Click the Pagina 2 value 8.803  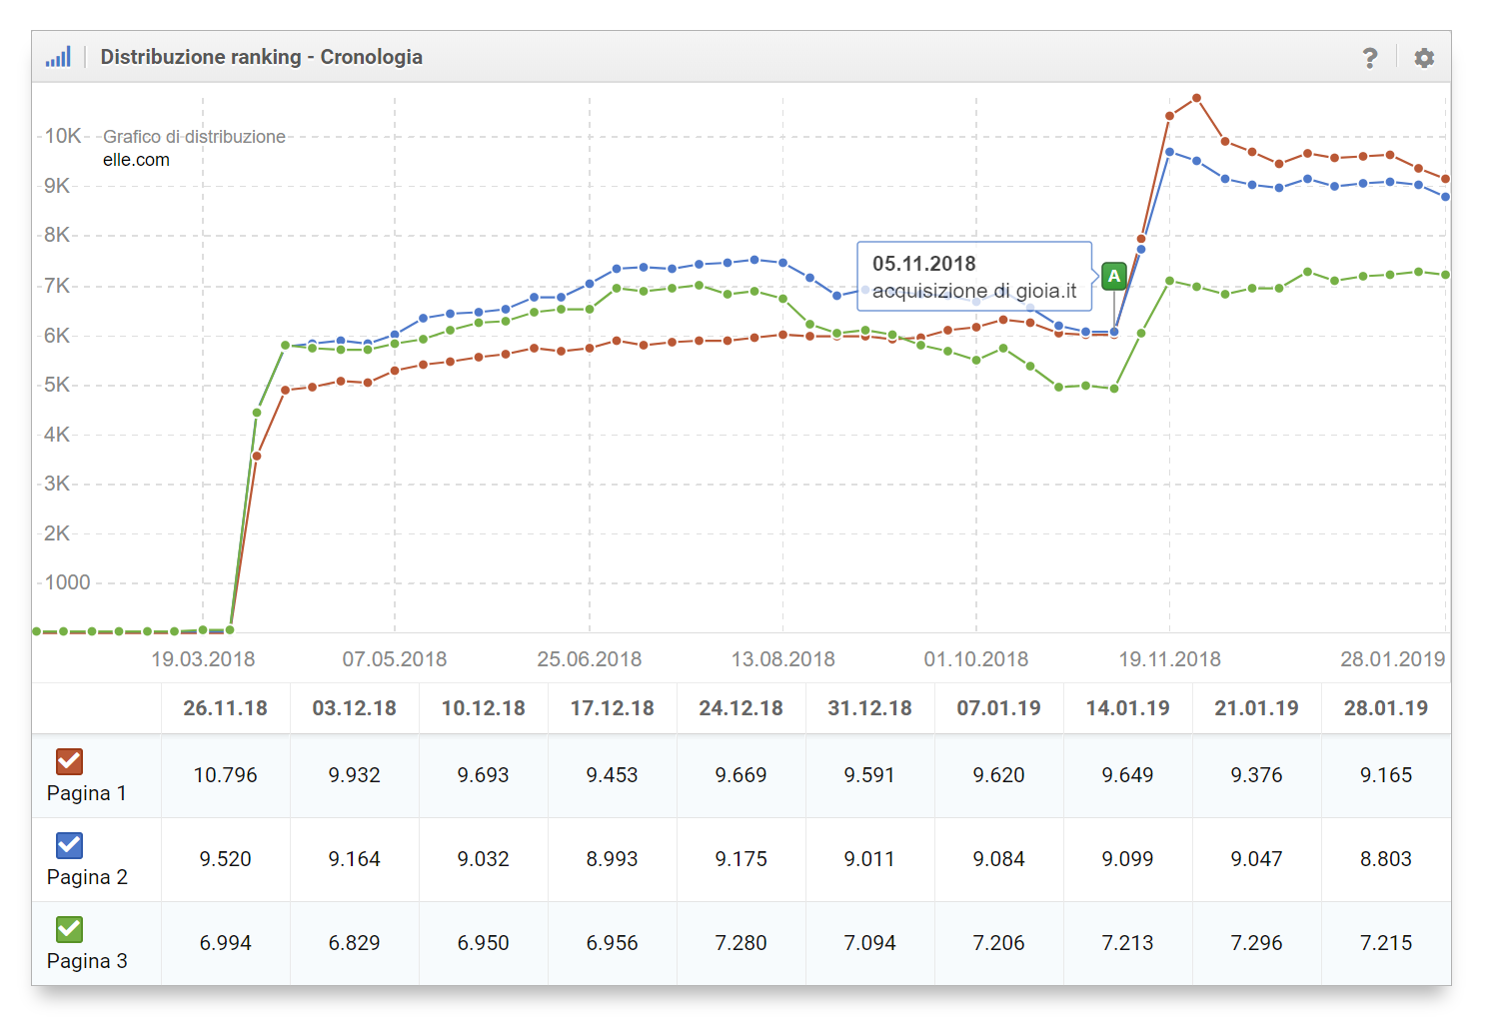(x=1385, y=859)
